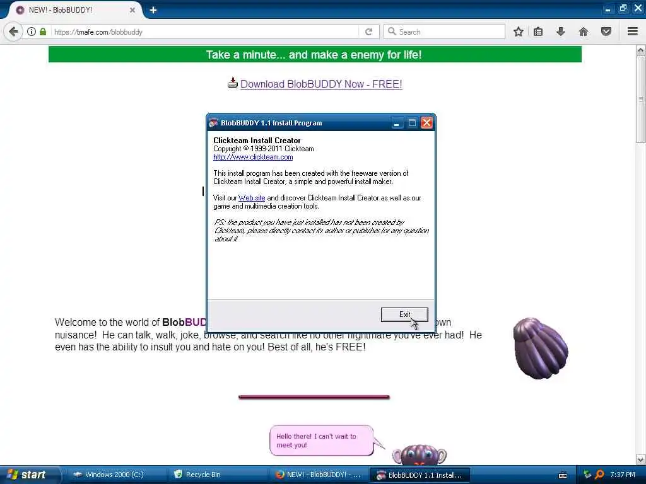The width and height of the screenshot is (646, 484).
Task: Click the BlobBUDDY character at page bottom
Action: (x=419, y=455)
